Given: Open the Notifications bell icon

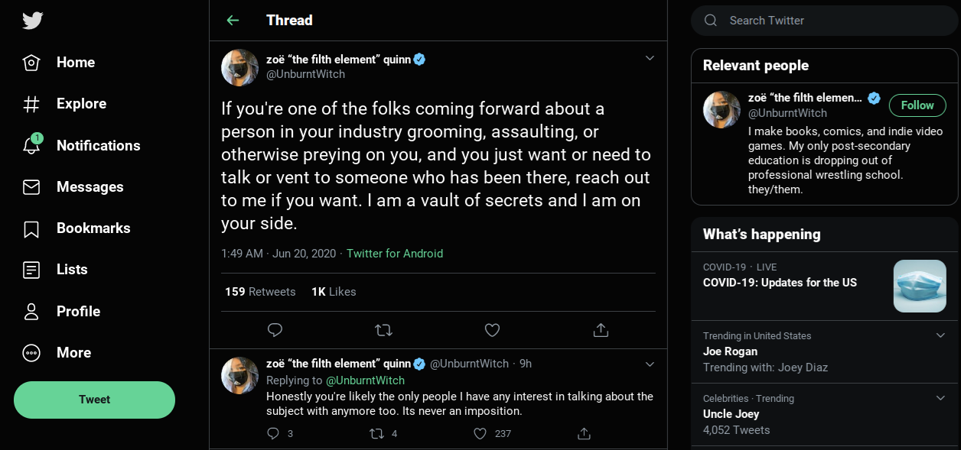Looking at the screenshot, I should tap(31, 145).
